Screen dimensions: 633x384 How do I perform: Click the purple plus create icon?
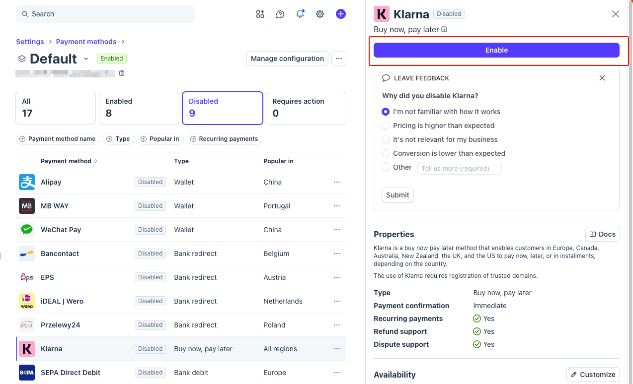tap(340, 14)
